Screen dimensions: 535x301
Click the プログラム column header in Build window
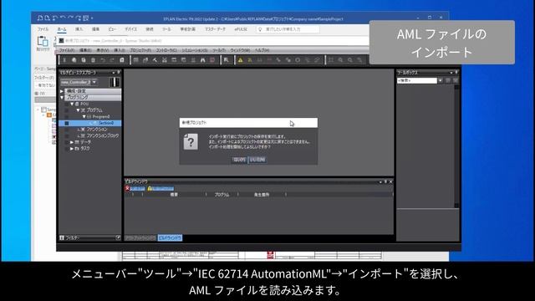[222, 195]
